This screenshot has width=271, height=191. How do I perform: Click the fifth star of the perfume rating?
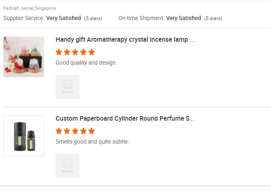tap(92, 131)
